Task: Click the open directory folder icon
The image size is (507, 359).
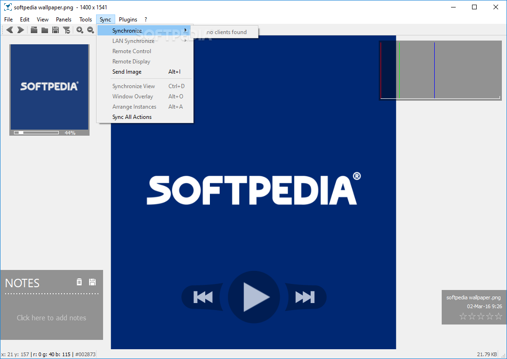Action: (x=45, y=30)
